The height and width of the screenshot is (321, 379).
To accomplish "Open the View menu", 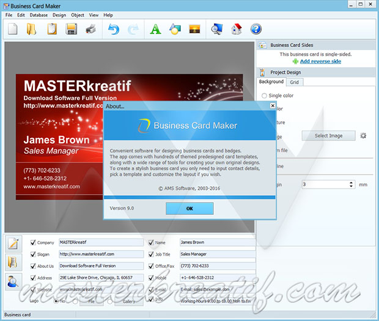I will (94, 15).
